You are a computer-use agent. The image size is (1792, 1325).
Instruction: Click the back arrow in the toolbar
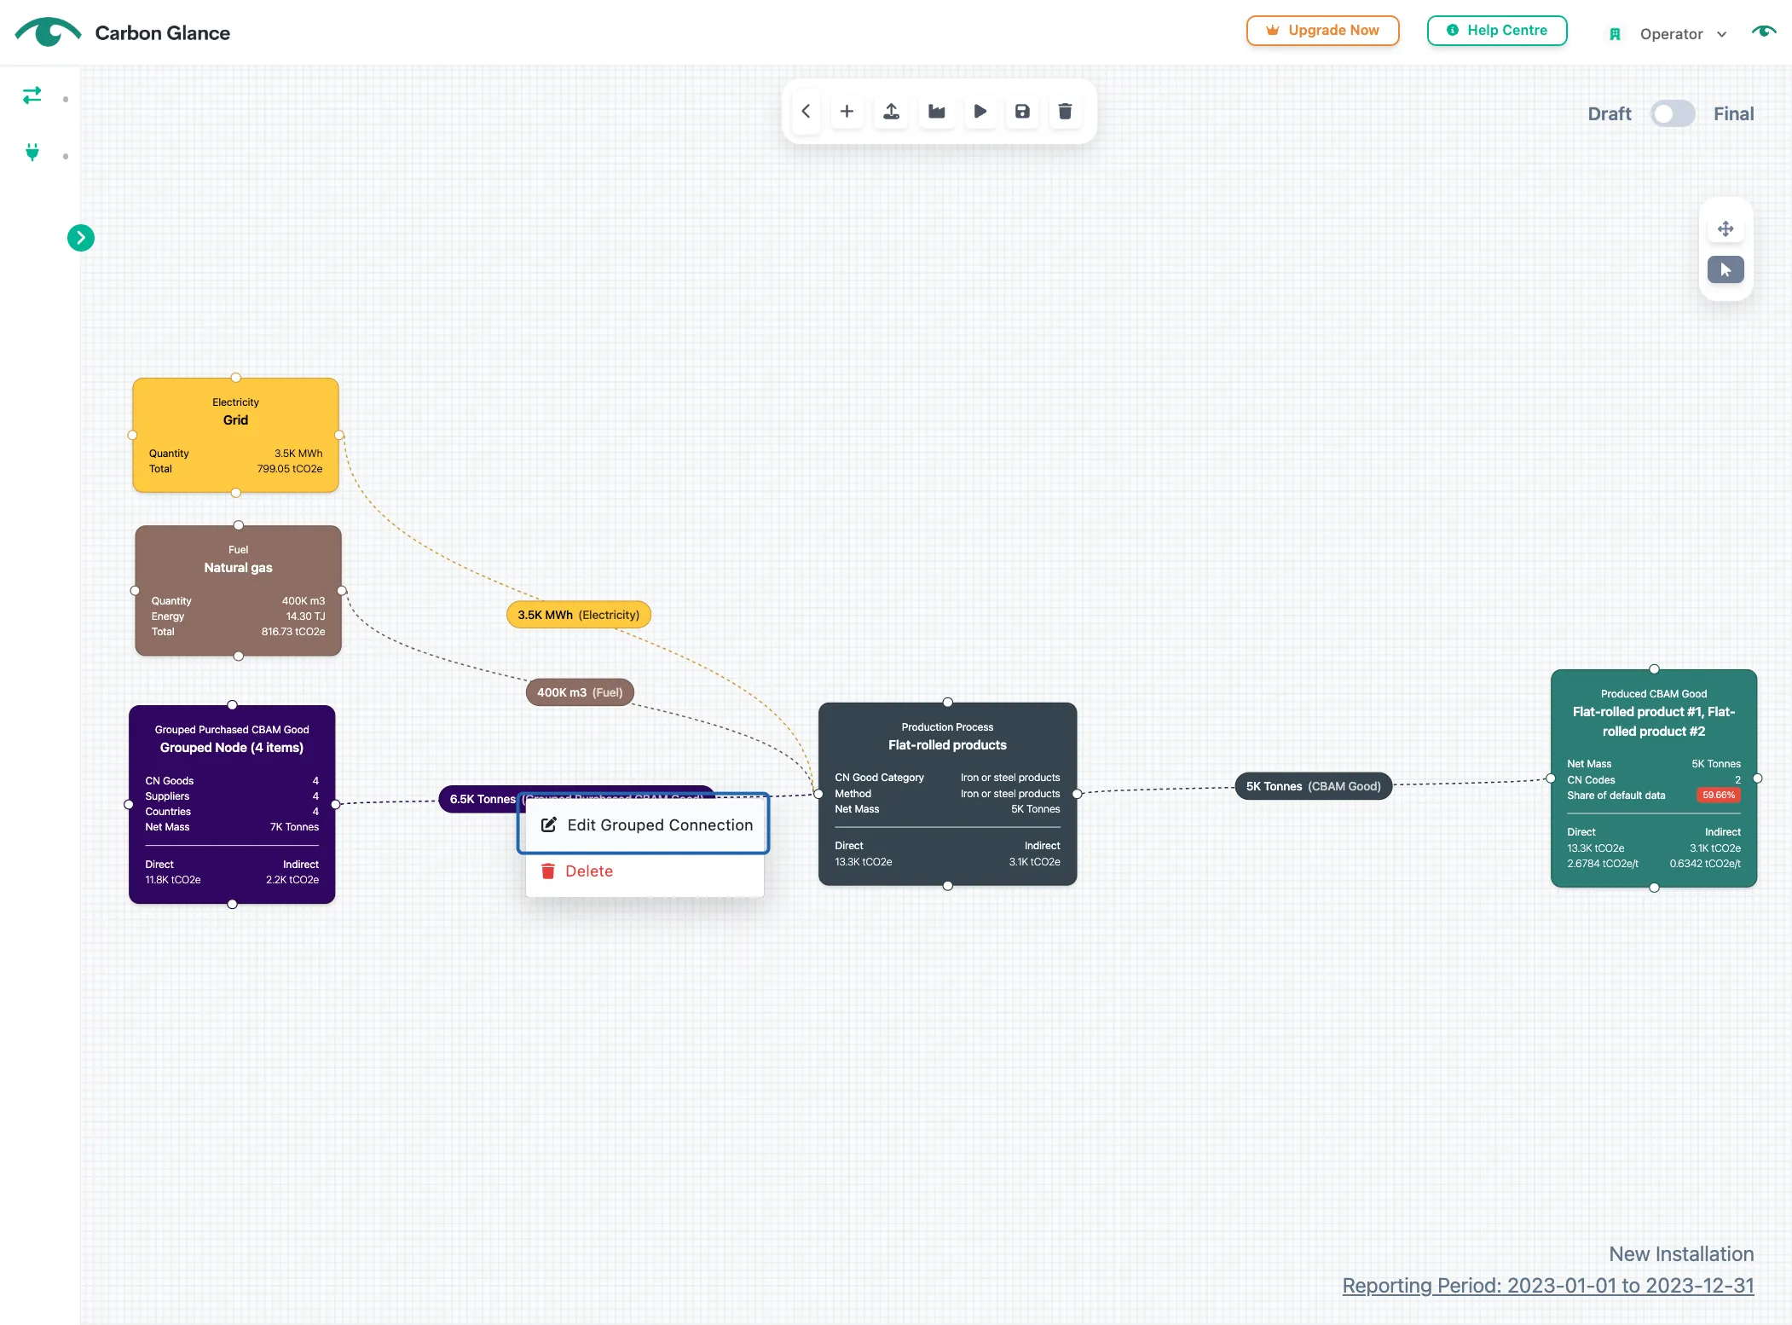pyautogui.click(x=806, y=112)
